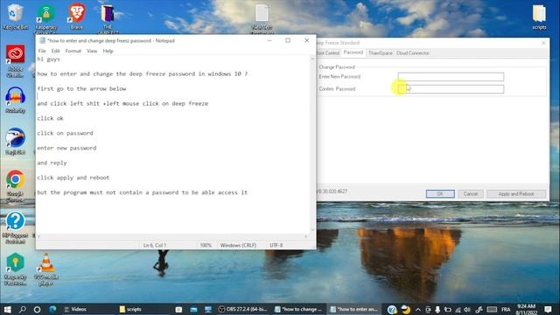This screenshot has width=560, height=315.
Task: Open the Kaspersky Password Manager desktop icon
Action: pyautogui.click(x=15, y=269)
